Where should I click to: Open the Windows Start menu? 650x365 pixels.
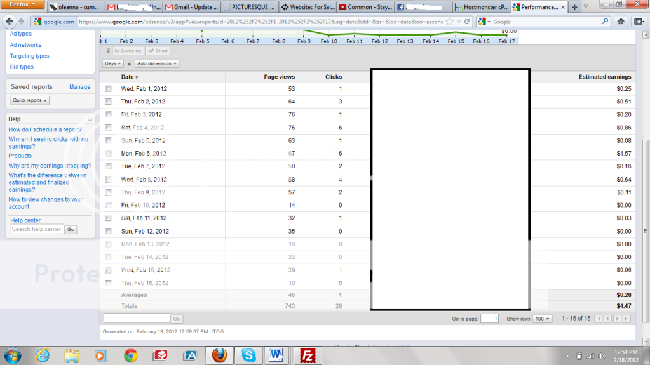click(13, 355)
